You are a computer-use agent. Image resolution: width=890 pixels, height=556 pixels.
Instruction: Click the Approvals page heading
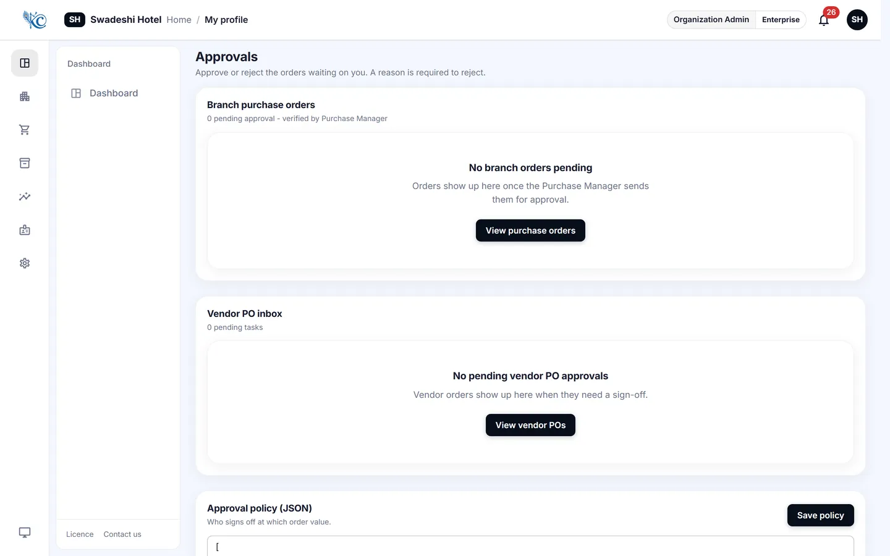(227, 57)
